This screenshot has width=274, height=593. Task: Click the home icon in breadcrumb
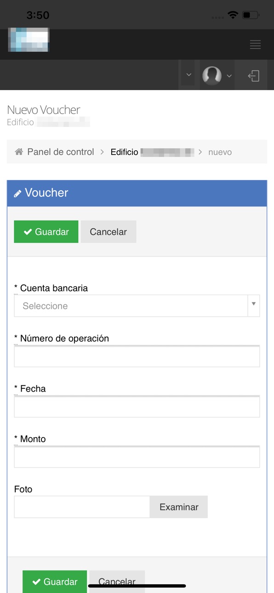(x=19, y=152)
